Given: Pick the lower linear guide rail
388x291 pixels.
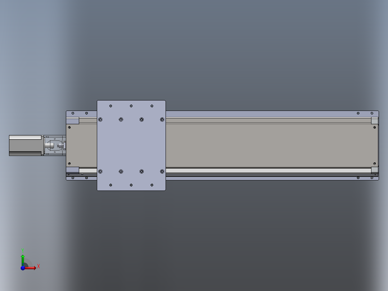Looking at the screenshot, I should (269, 170).
